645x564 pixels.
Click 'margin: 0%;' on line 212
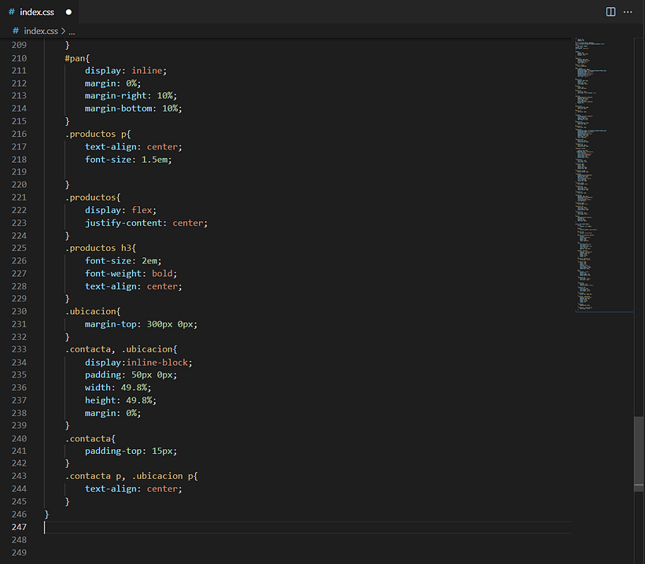[x=112, y=83]
